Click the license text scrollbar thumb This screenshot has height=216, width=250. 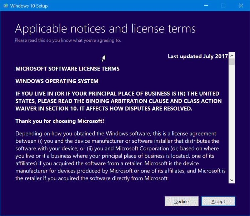point(232,62)
